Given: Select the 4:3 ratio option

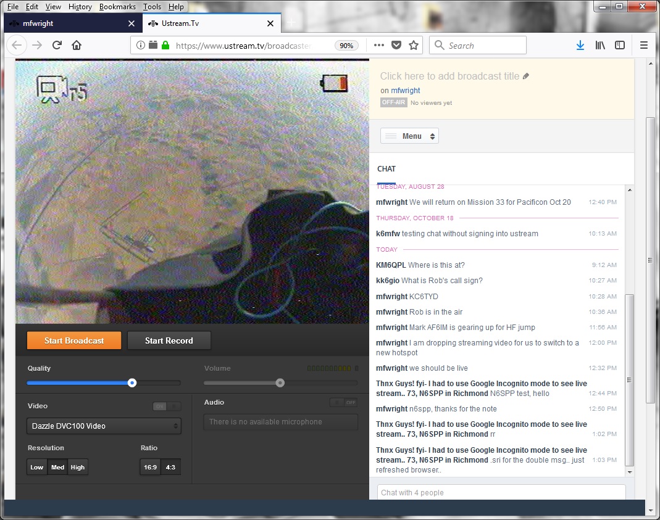Looking at the screenshot, I should [x=170, y=467].
